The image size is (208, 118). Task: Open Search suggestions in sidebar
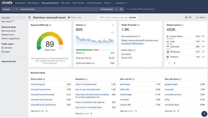click(x=11, y=39)
